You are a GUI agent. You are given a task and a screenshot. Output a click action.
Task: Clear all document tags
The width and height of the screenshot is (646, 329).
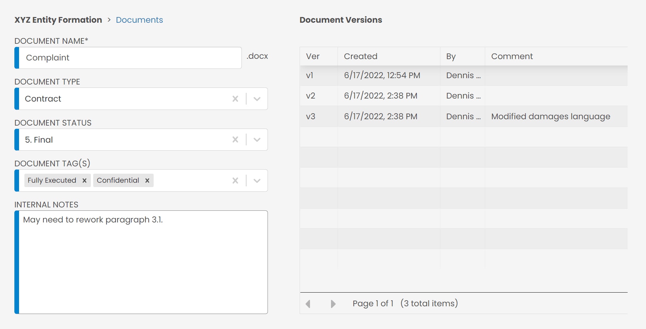pos(235,181)
